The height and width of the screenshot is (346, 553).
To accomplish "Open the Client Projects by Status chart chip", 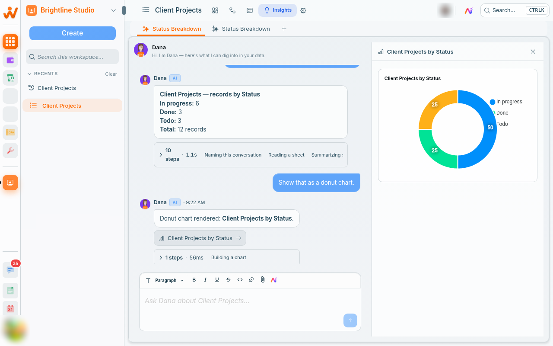I will [200, 238].
